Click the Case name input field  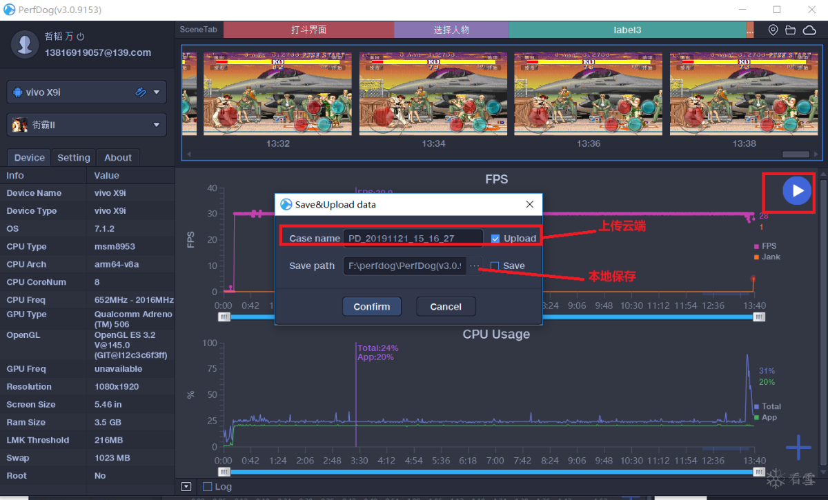tap(413, 239)
